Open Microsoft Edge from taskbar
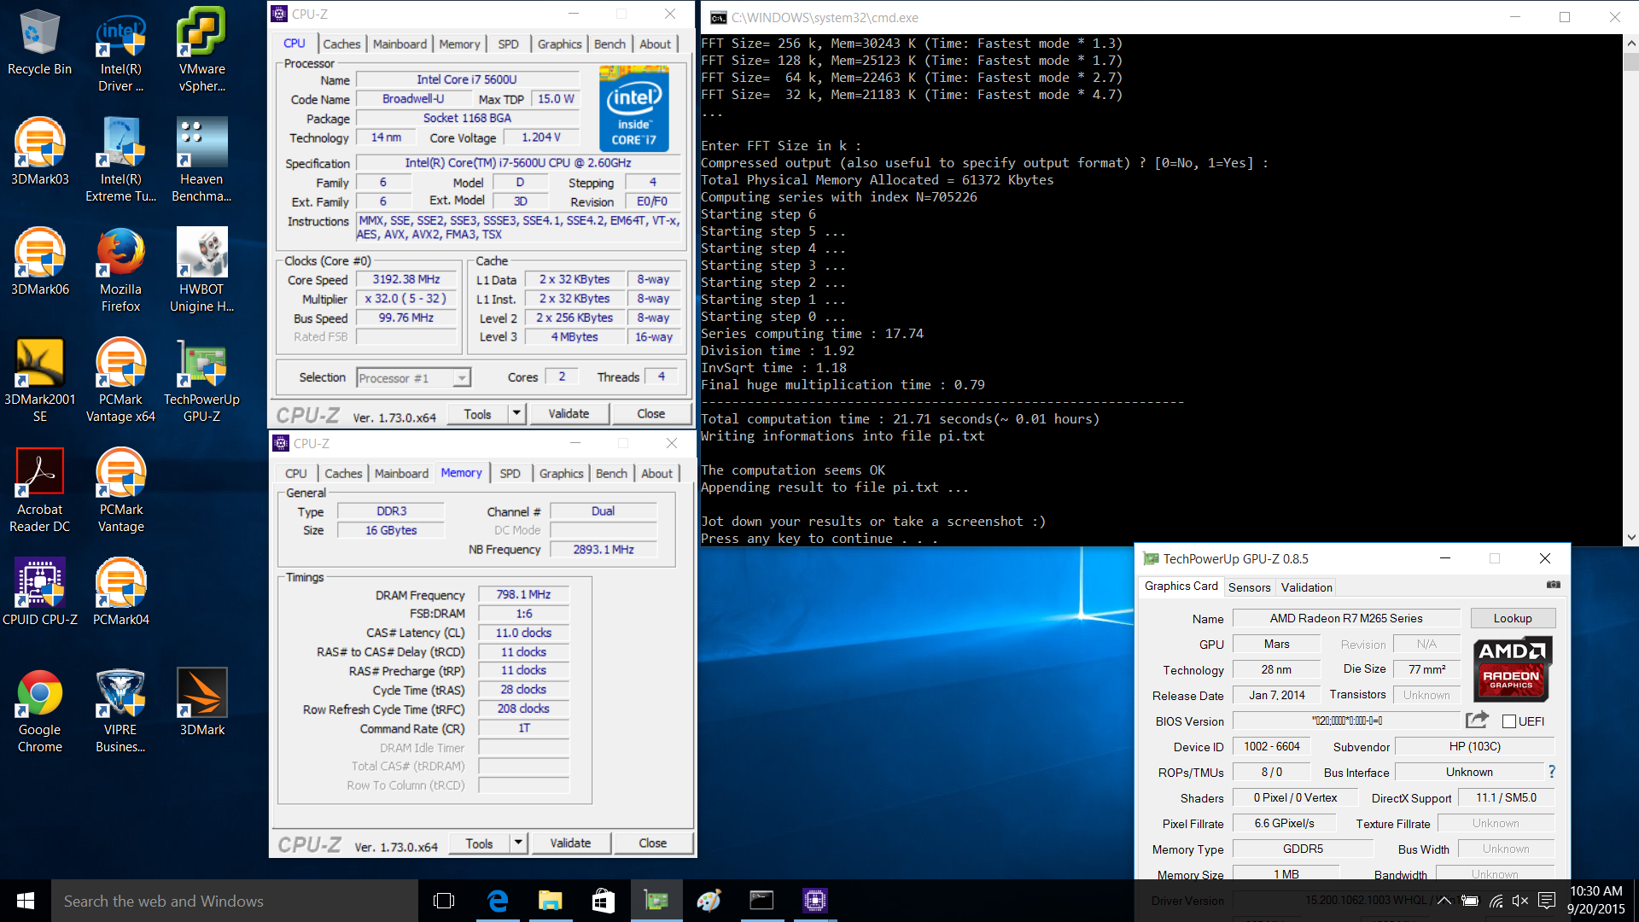1639x922 pixels. pos(498,901)
